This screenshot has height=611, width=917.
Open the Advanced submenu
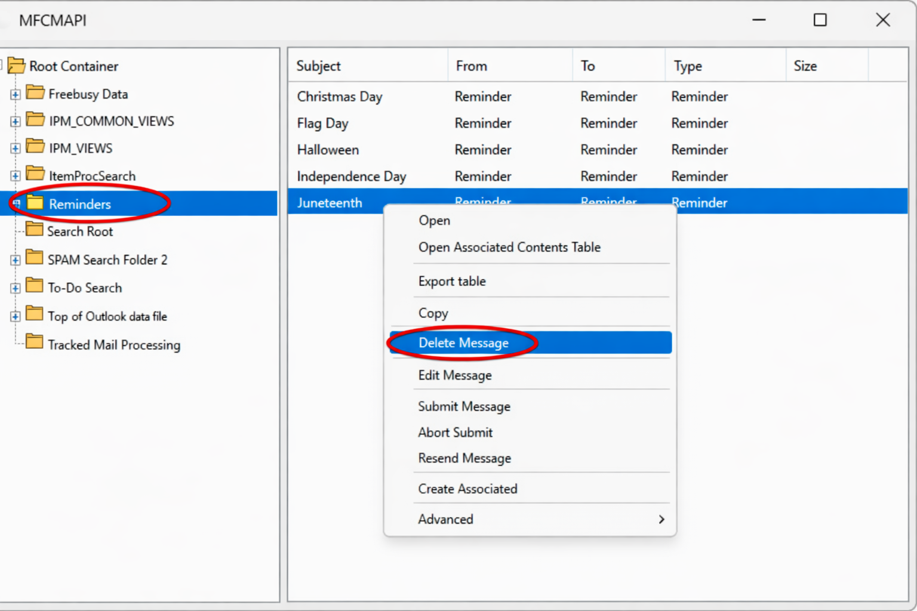[445, 519]
